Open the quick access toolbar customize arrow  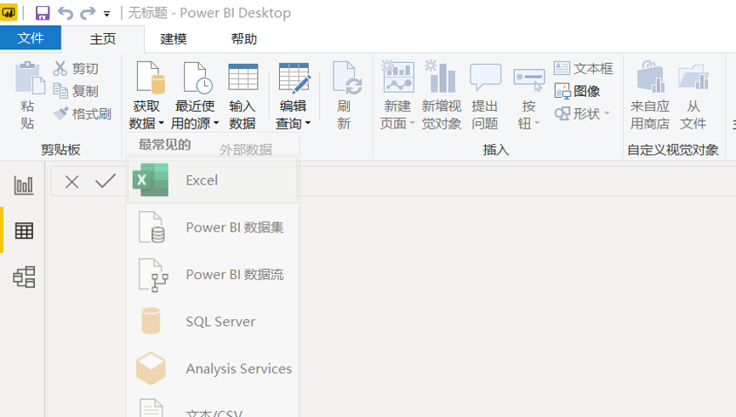click(107, 14)
